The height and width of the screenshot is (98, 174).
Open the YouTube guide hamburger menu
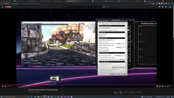tap(2, 7)
